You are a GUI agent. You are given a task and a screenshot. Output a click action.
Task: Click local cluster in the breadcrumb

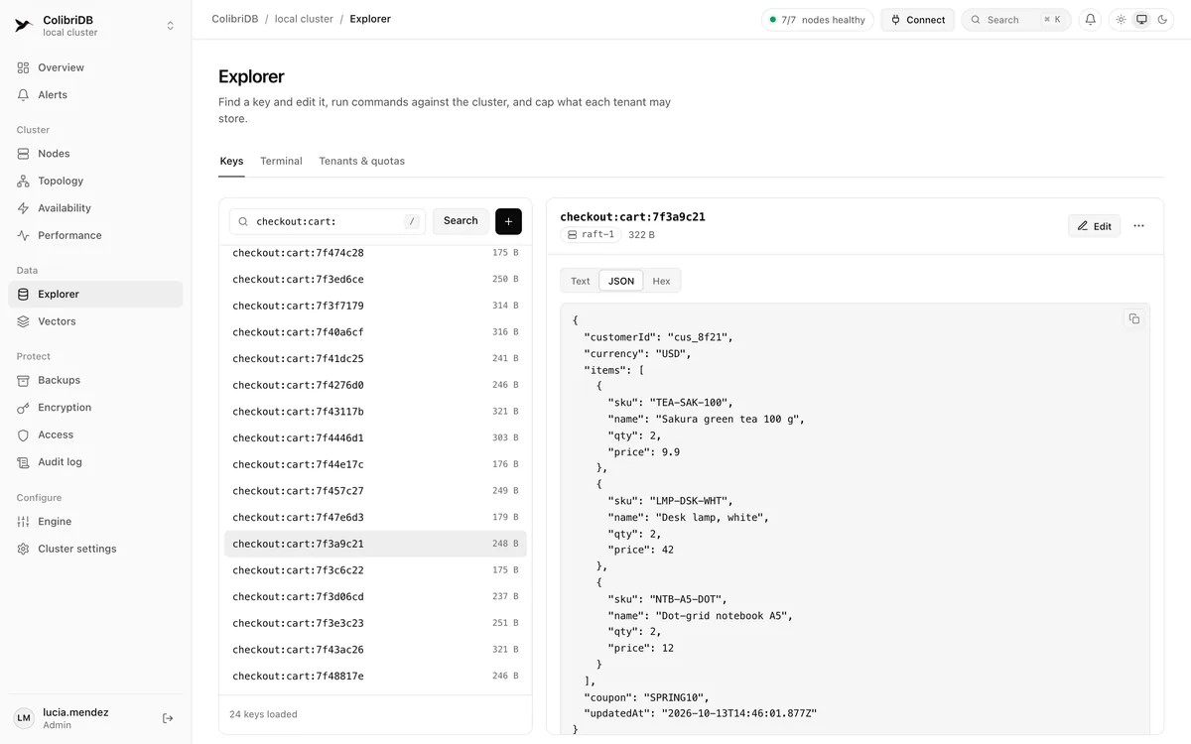click(304, 19)
